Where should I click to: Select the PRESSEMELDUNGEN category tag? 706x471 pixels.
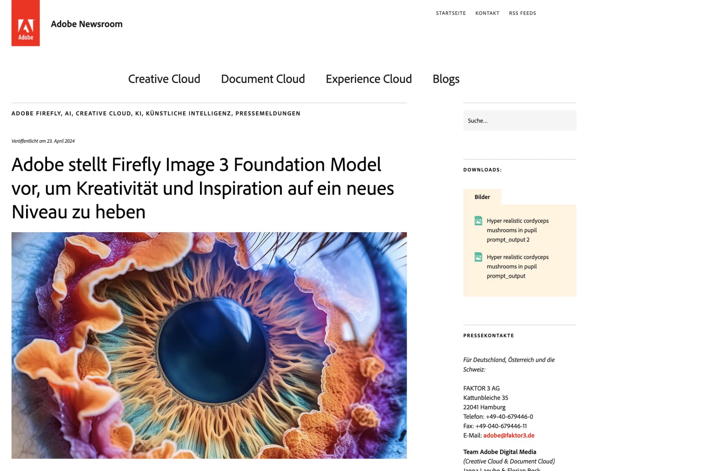click(268, 113)
